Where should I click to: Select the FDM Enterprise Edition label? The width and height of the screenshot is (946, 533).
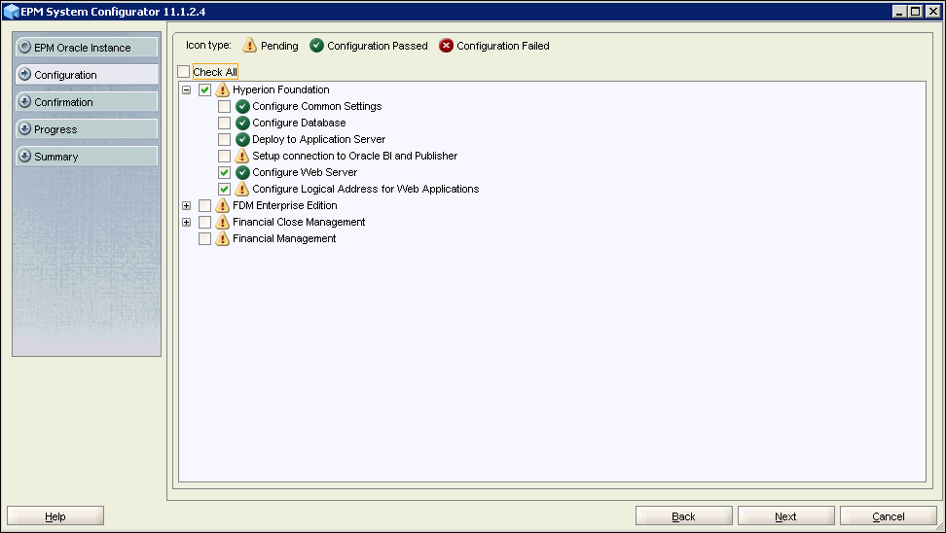(x=285, y=205)
